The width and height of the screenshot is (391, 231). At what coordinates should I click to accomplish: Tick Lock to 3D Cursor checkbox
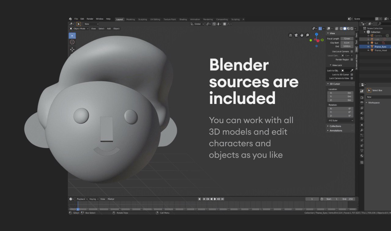coord(352,74)
